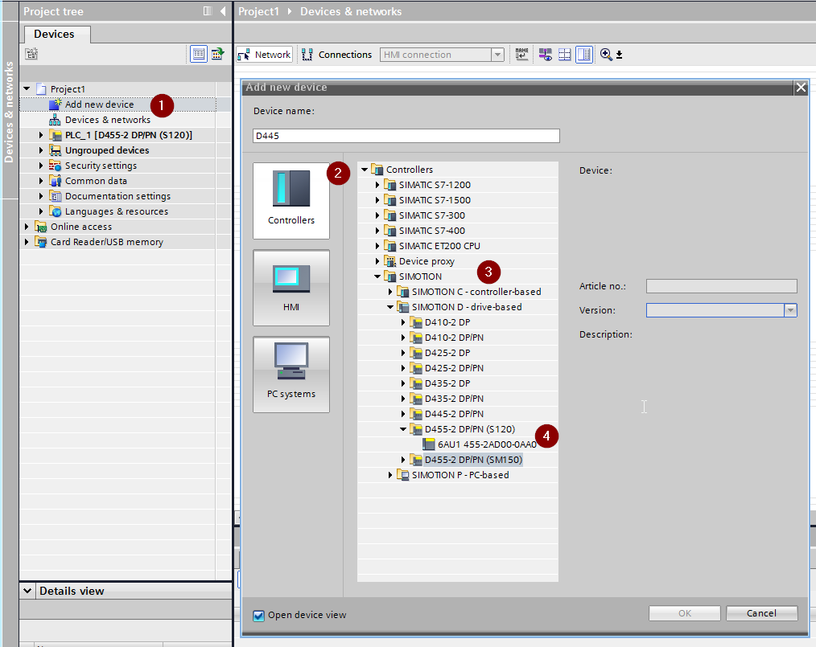Click the Project1 document icon in Project tree

pos(41,89)
